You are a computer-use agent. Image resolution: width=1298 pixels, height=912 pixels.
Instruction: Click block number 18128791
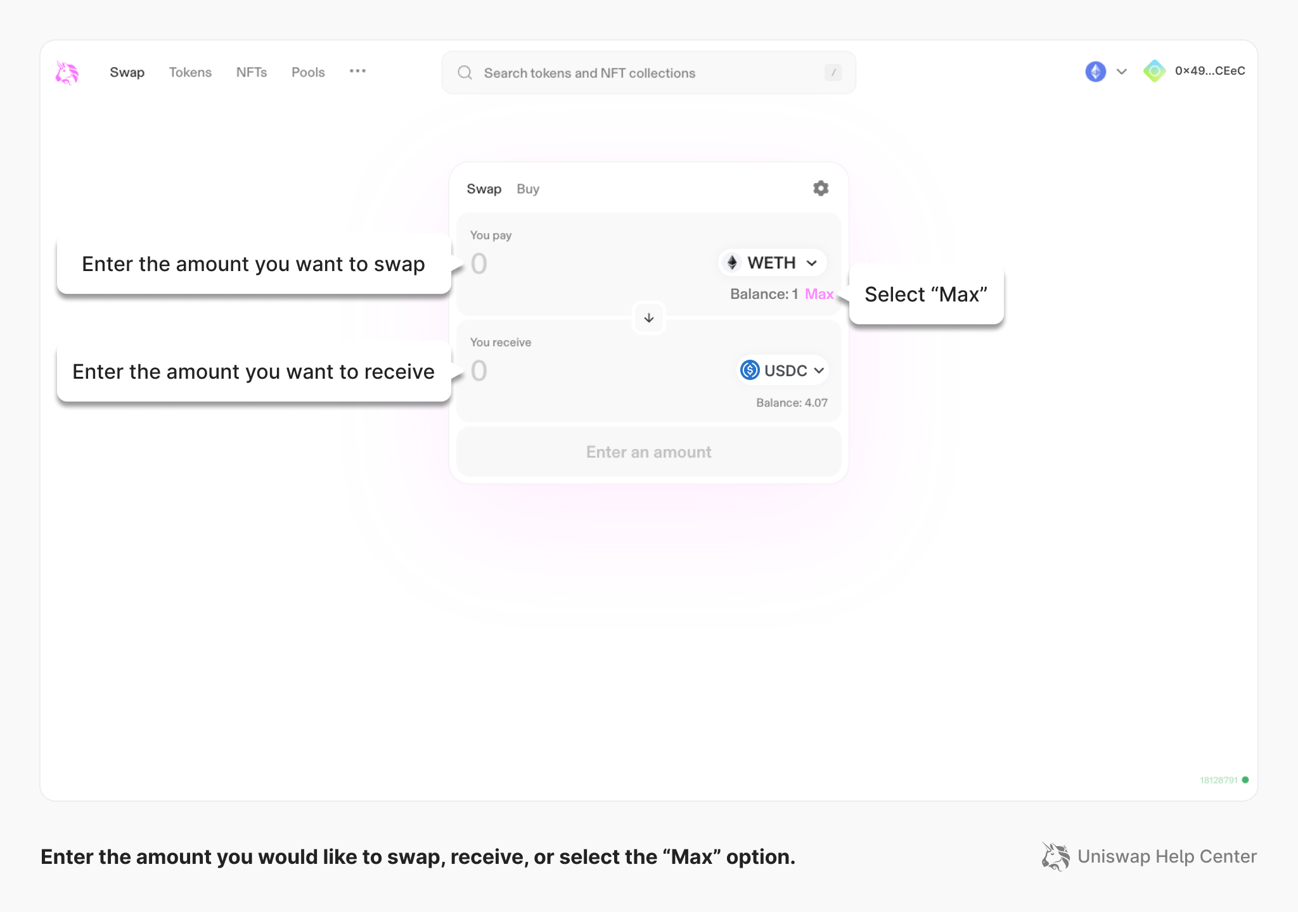(x=1218, y=780)
